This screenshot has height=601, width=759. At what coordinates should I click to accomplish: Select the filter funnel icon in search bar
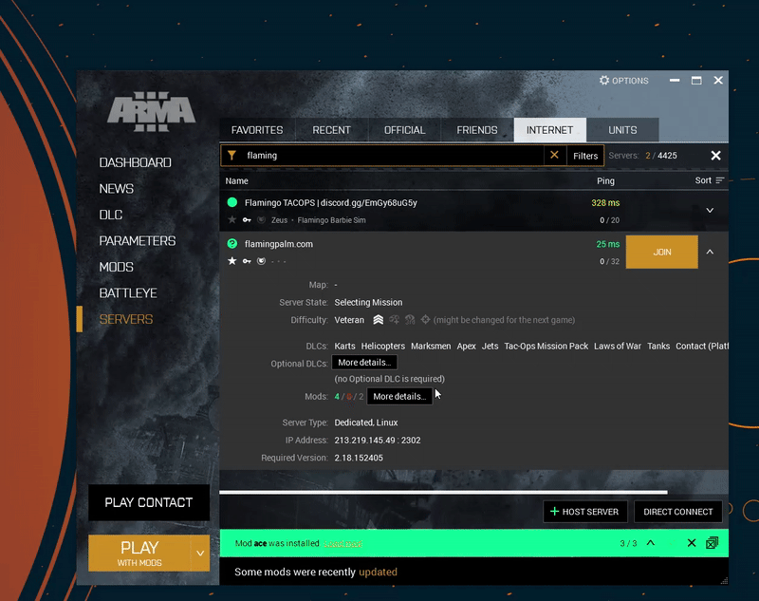231,155
